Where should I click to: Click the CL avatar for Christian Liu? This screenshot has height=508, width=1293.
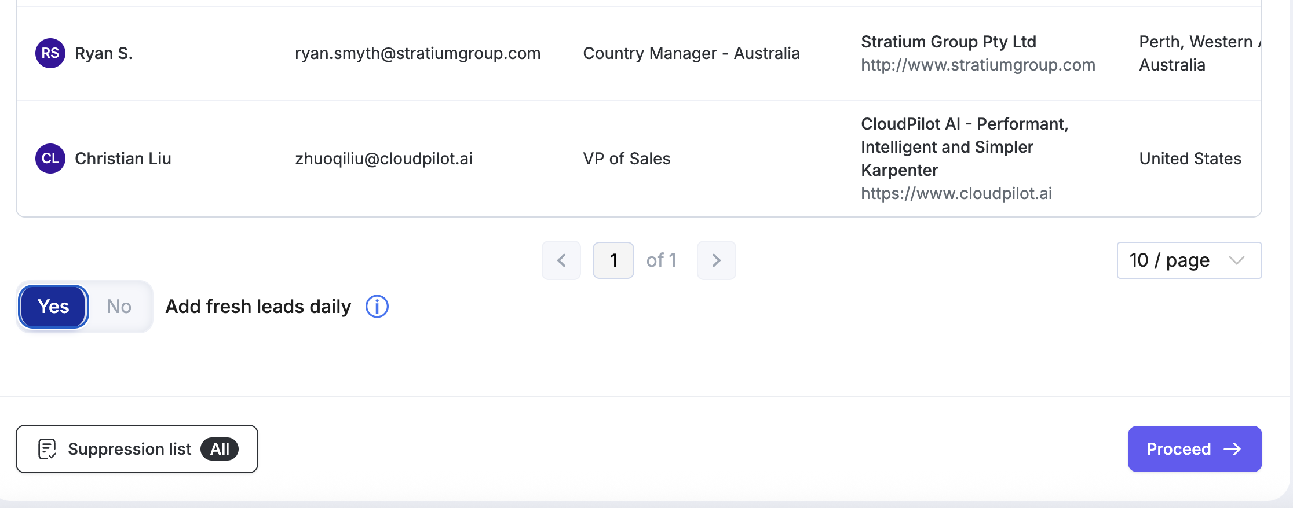[x=50, y=159]
